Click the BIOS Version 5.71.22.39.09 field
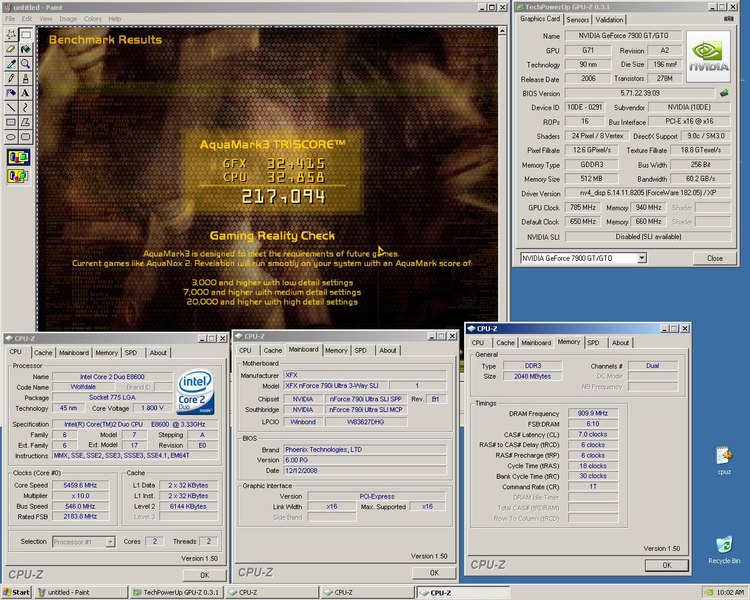 (x=640, y=93)
